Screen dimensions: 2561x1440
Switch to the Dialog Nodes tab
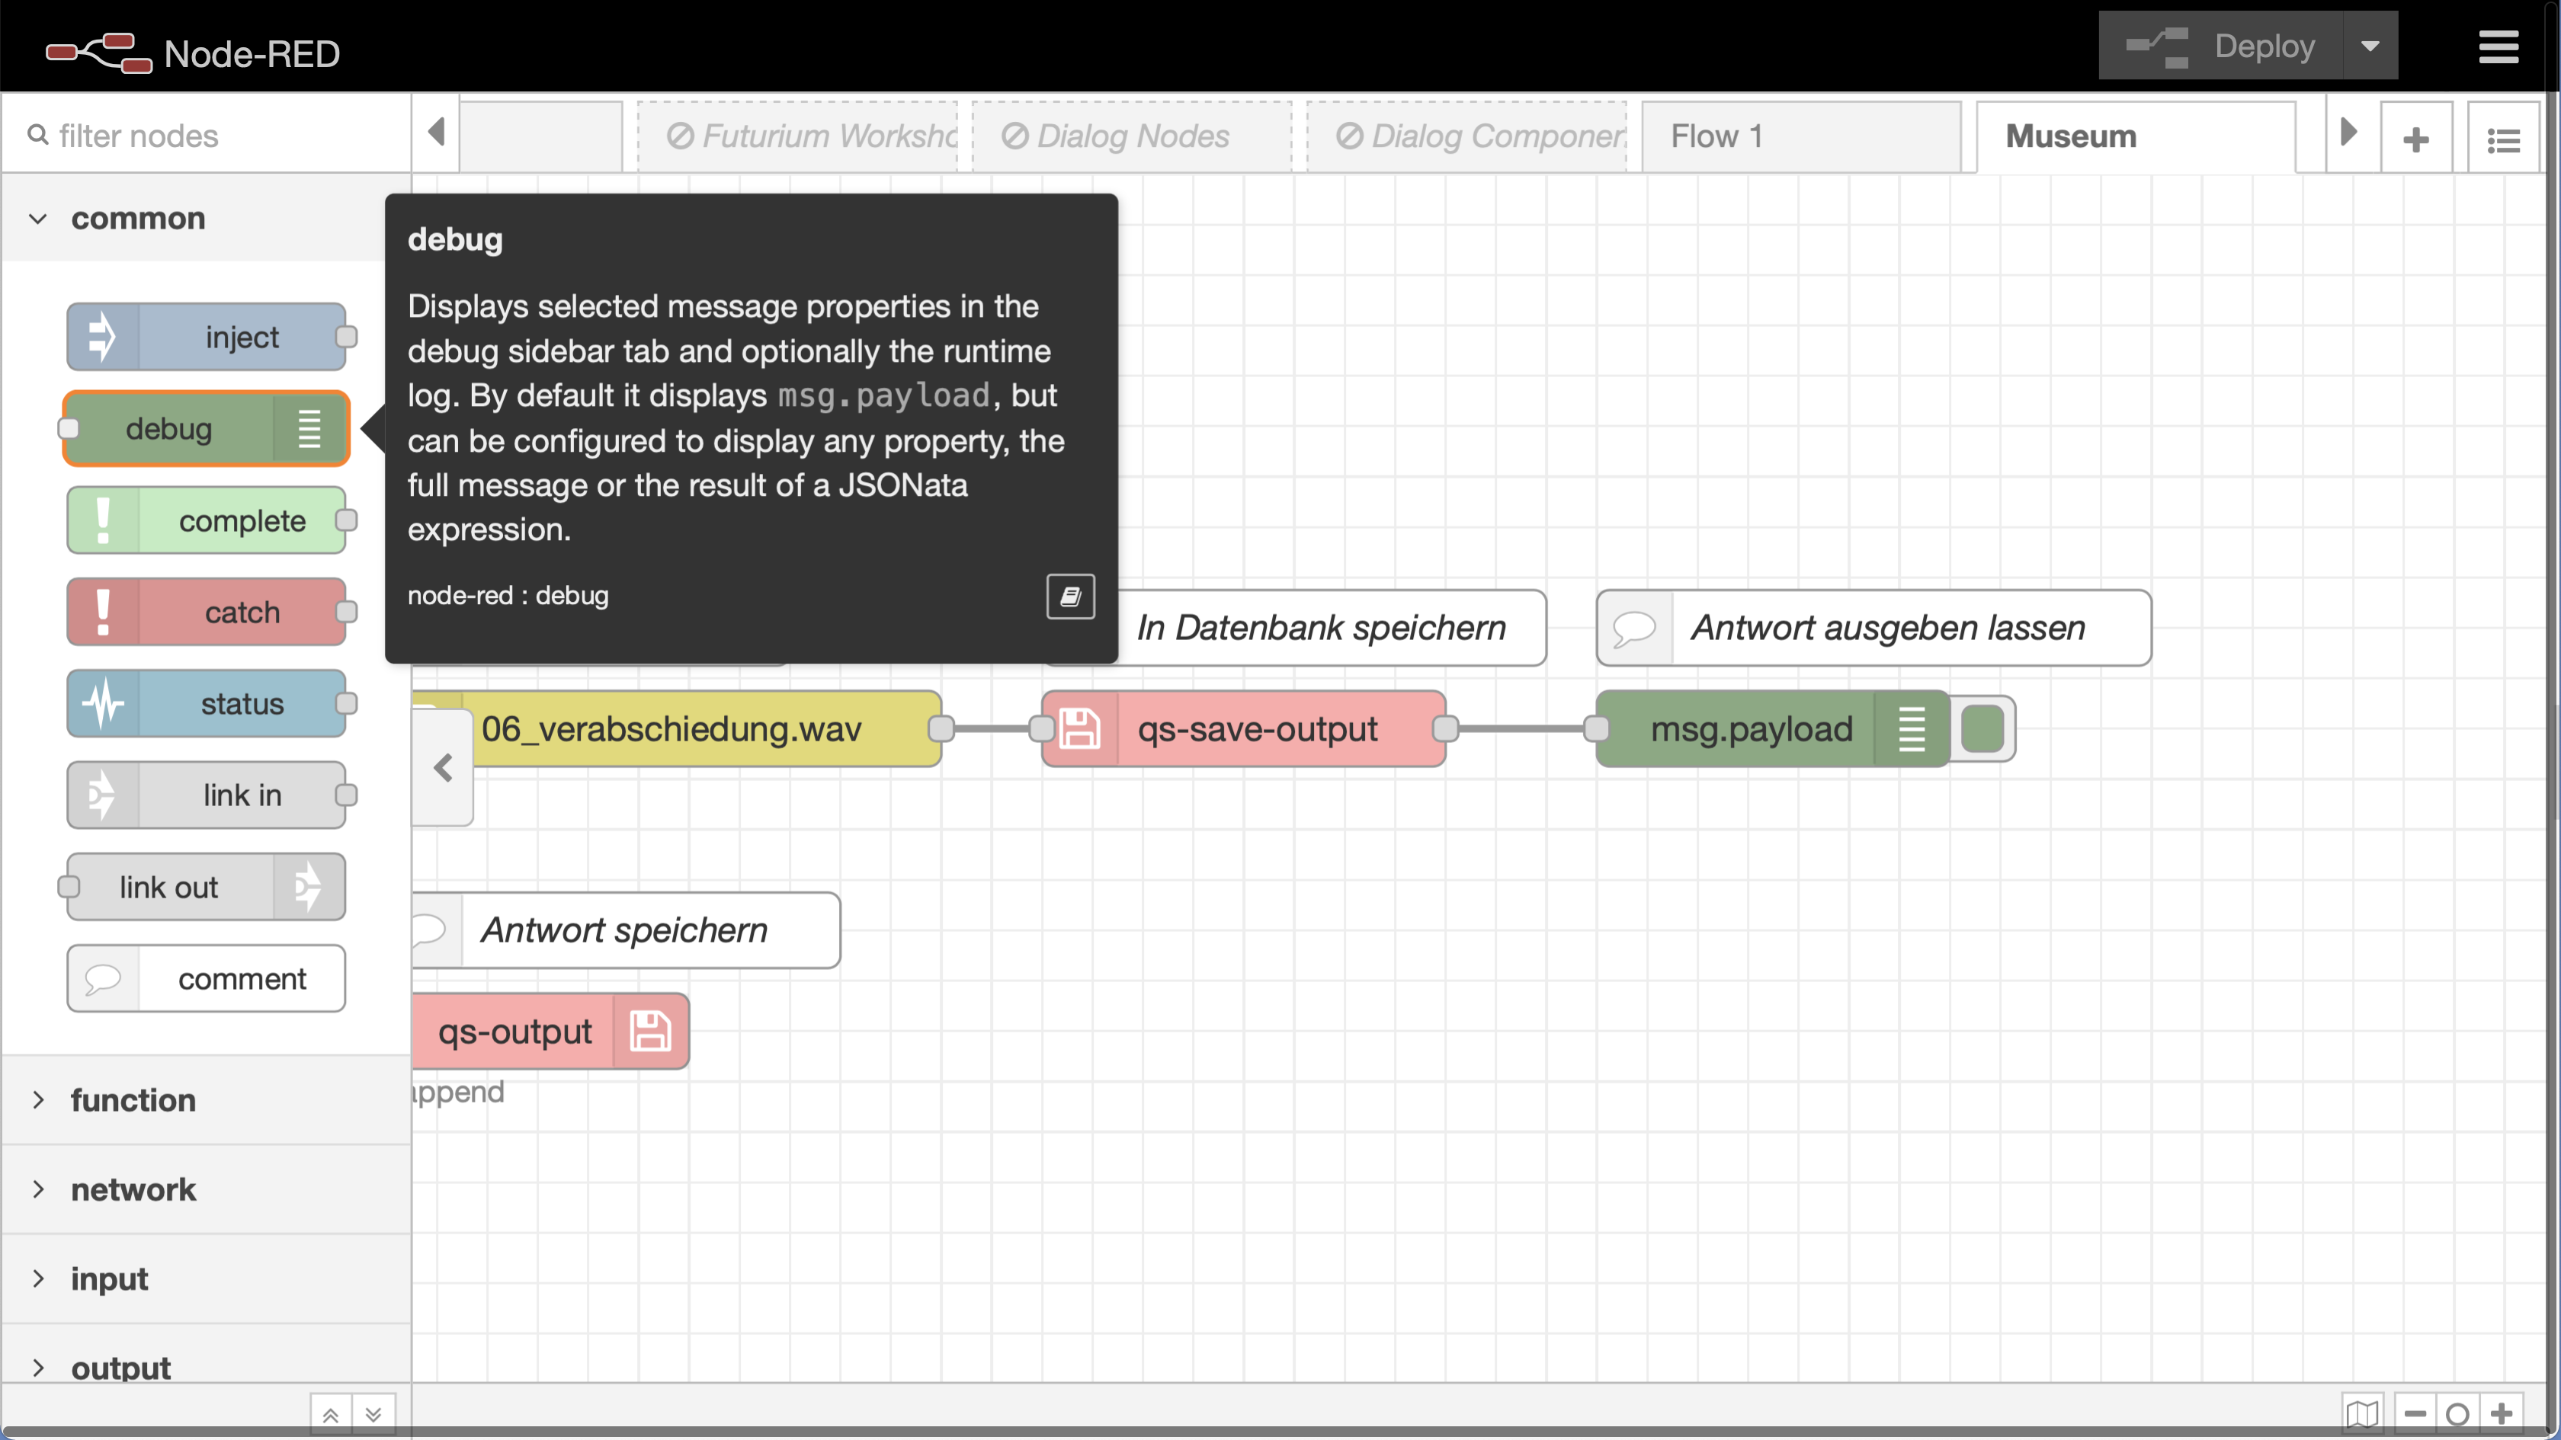coord(1131,136)
